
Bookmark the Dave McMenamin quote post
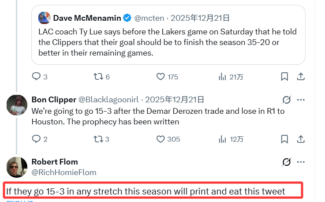(x=285, y=76)
